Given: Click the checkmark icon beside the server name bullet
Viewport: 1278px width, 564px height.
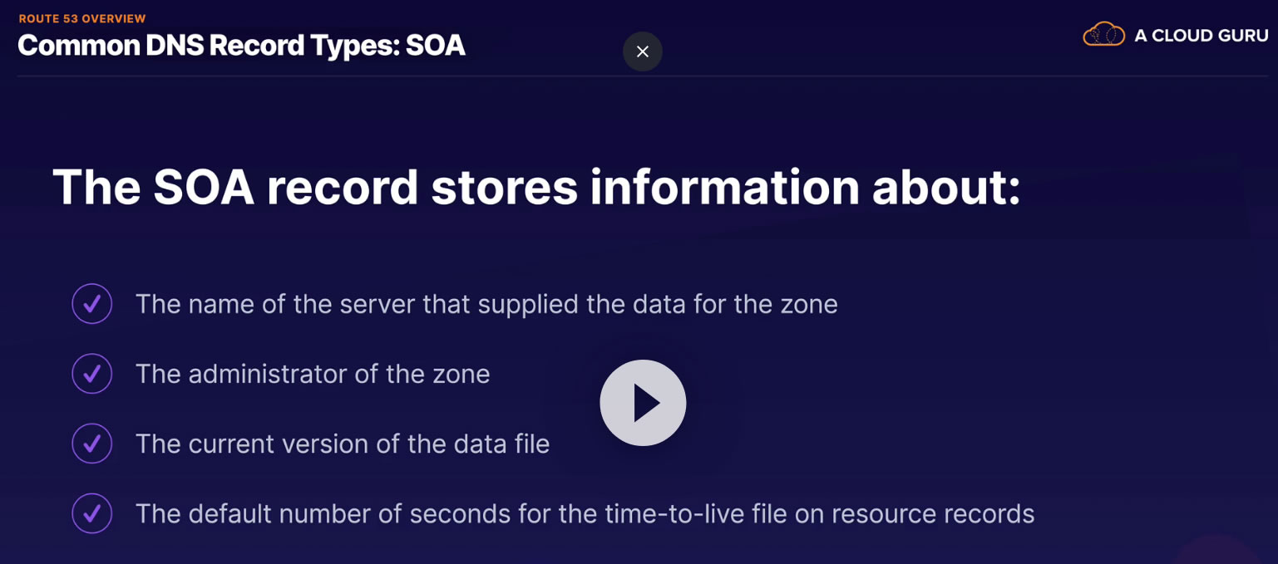Looking at the screenshot, I should click(92, 304).
